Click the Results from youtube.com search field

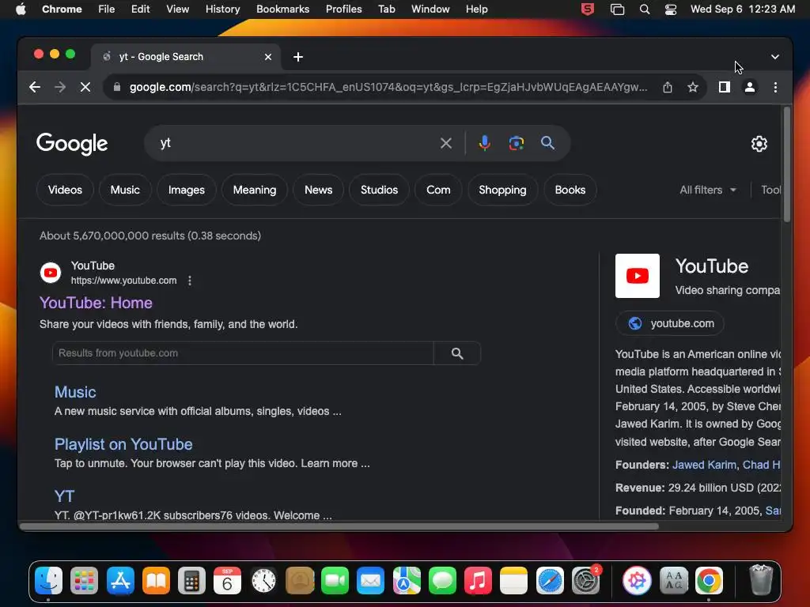243,353
